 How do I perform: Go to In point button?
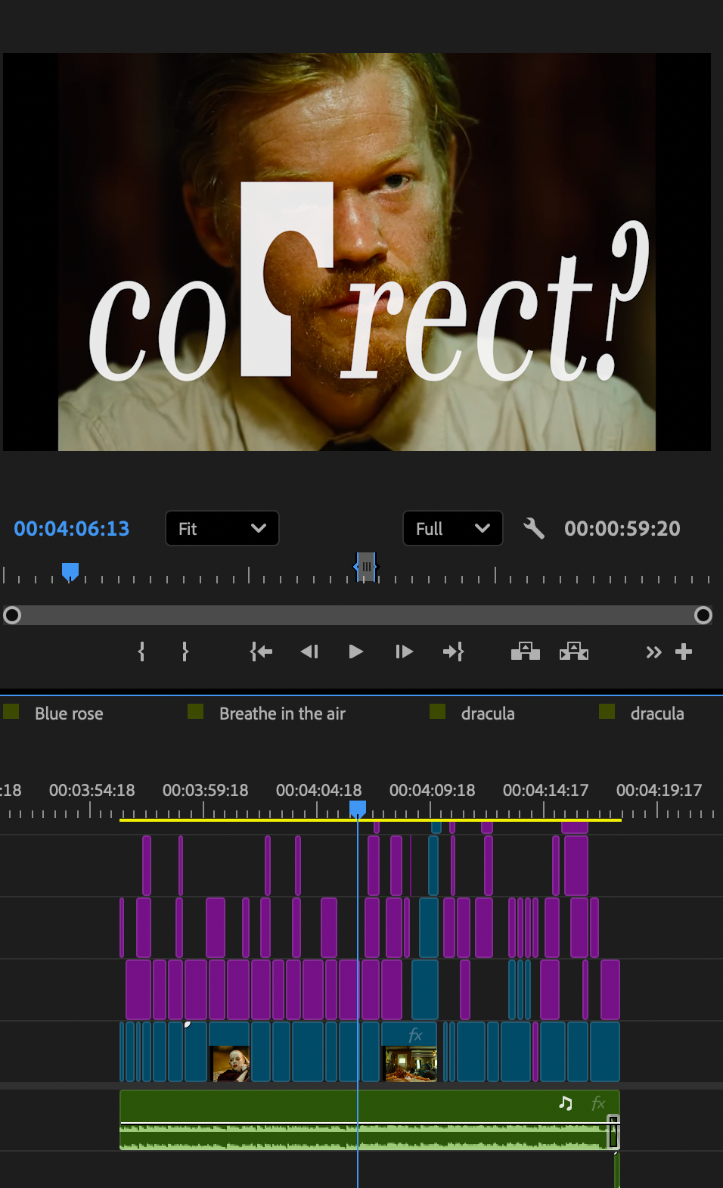pos(261,652)
